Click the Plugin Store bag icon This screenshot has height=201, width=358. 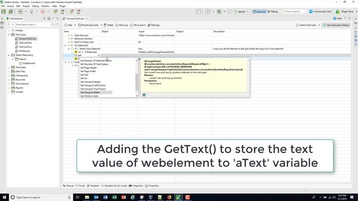(337, 11)
